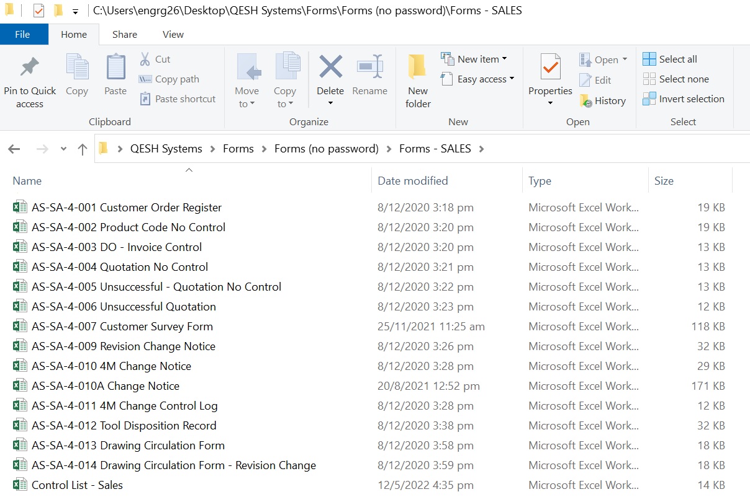The height and width of the screenshot is (497, 750).
Task: Select the AS-SA-4-007 Customer Survey Form file
Action: 122,327
